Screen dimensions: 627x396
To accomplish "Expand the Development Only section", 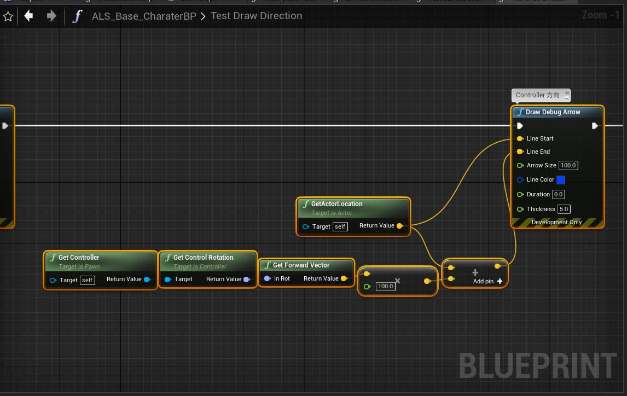I will tap(556, 222).
